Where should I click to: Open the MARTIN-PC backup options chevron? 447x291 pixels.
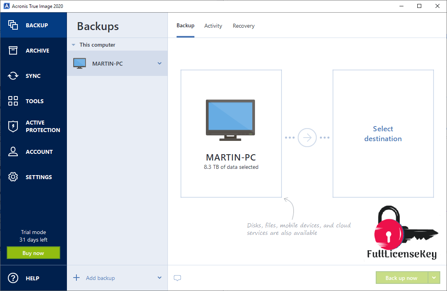click(x=160, y=63)
